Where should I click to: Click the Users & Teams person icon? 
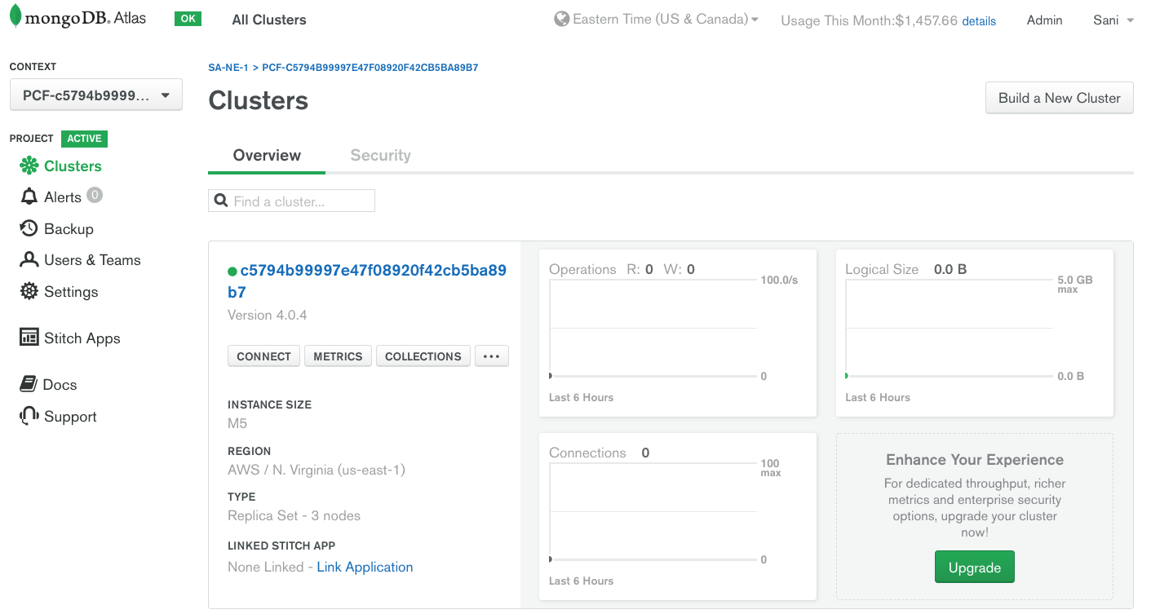[29, 260]
